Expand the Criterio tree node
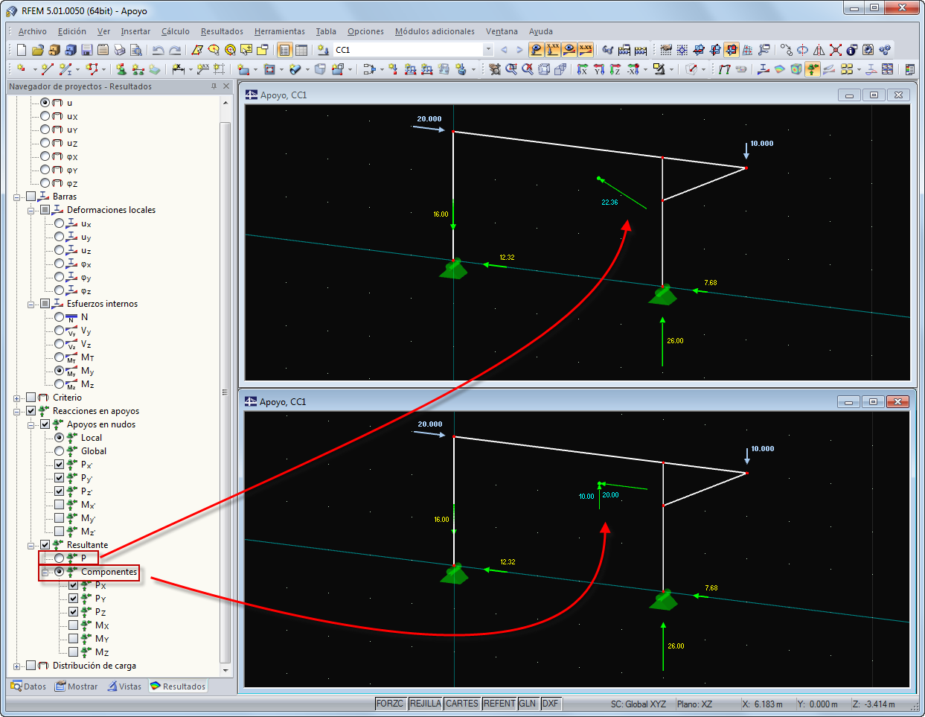This screenshot has height=717, width=925. click(17, 398)
